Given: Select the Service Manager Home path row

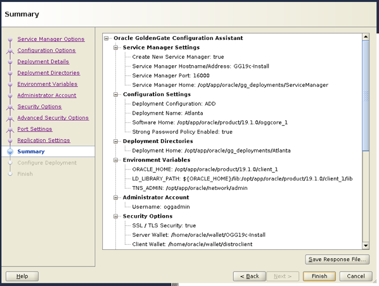Looking at the screenshot, I should point(230,85).
